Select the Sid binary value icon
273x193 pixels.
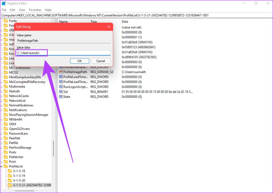pos(61,92)
